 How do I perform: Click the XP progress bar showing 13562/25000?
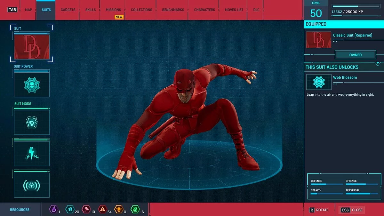[355, 5]
